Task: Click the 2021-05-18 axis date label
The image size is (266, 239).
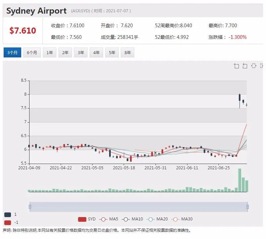Action: coord(124,168)
